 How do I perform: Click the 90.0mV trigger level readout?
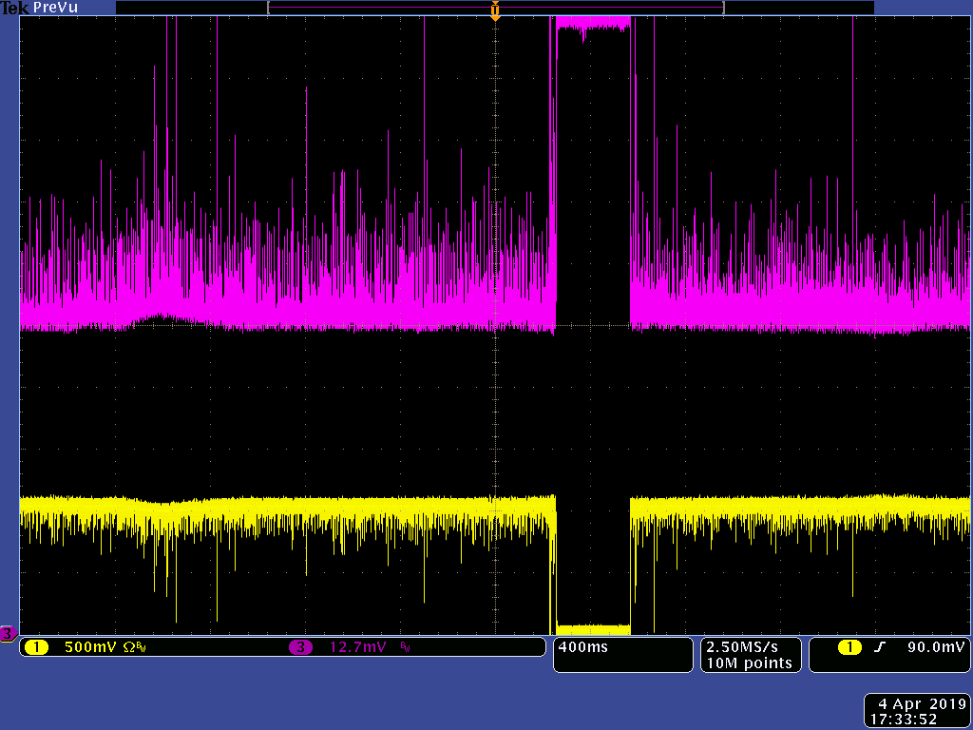point(936,647)
